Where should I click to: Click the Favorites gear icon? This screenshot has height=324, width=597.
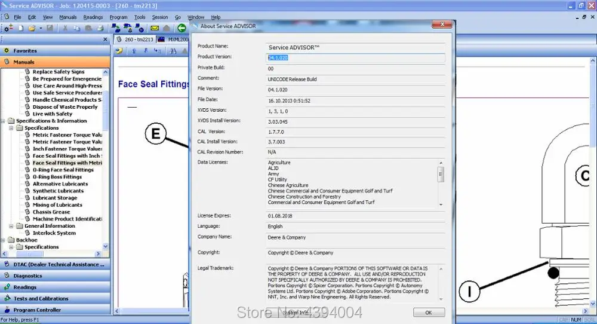pyautogui.click(x=7, y=50)
